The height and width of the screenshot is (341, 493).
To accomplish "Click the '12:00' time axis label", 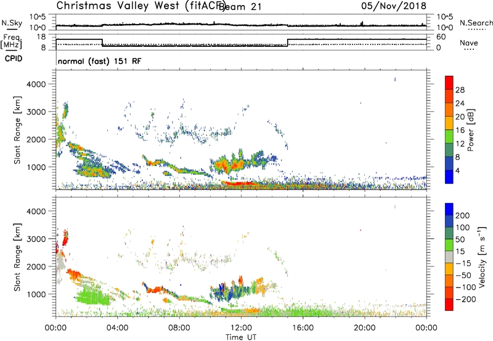I will pos(241,328).
